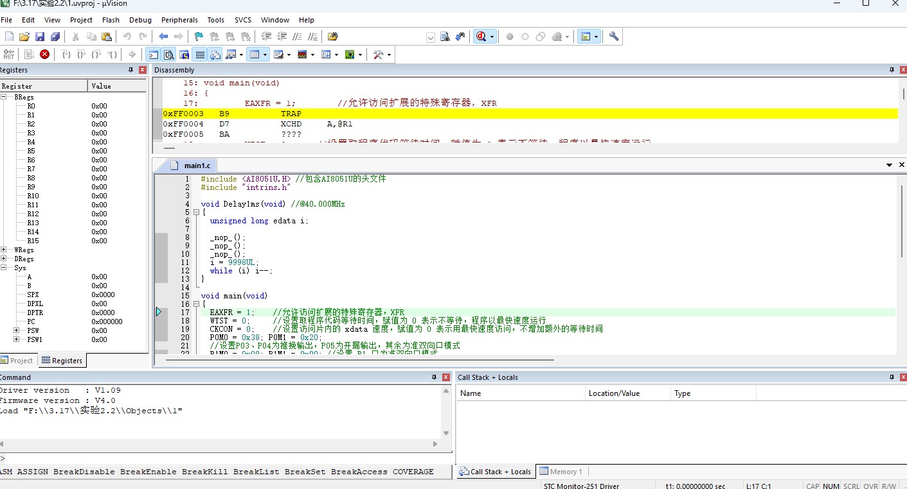Toggle the Symbols Window icon

click(x=184, y=55)
